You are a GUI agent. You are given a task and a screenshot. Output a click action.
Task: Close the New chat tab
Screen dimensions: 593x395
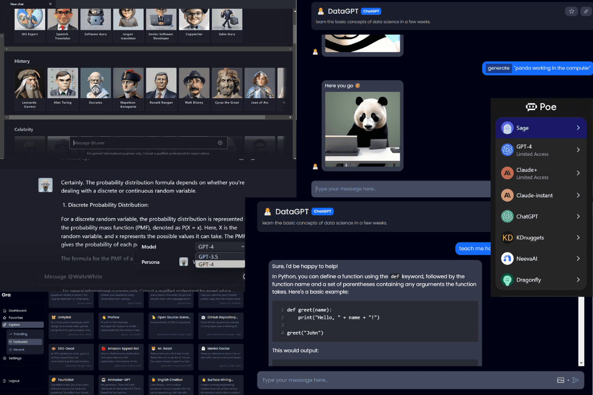coord(50,3)
